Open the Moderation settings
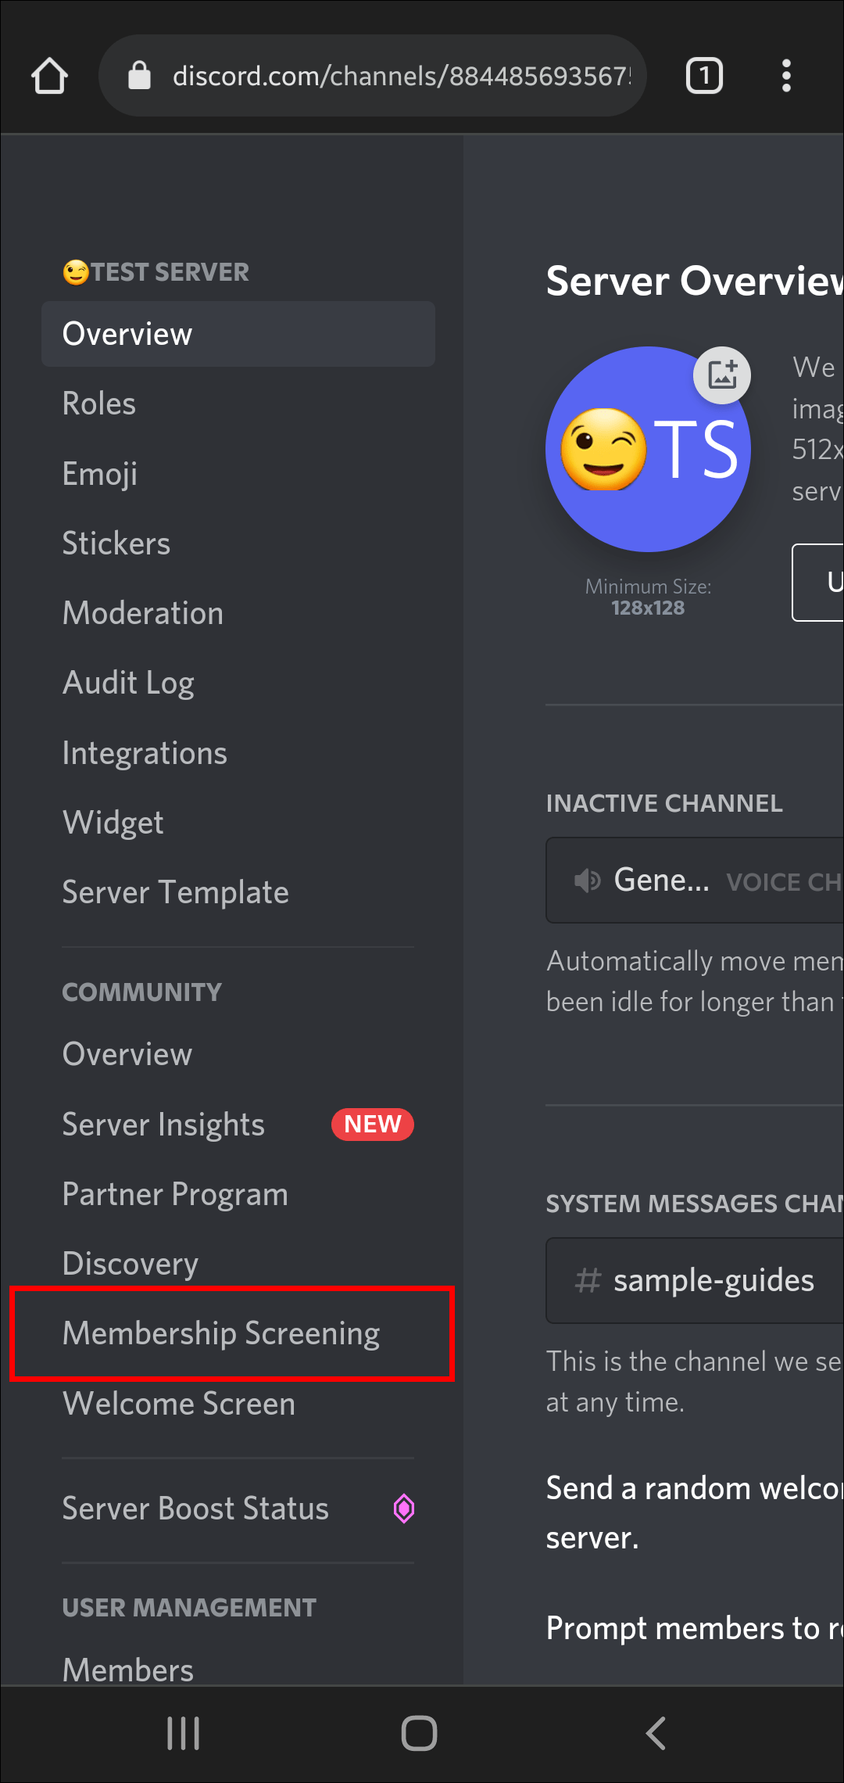 (143, 613)
